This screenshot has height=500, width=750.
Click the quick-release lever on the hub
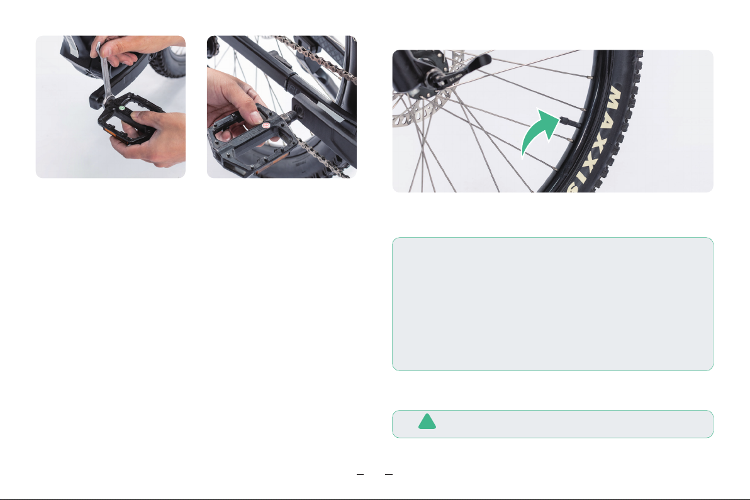point(460,70)
